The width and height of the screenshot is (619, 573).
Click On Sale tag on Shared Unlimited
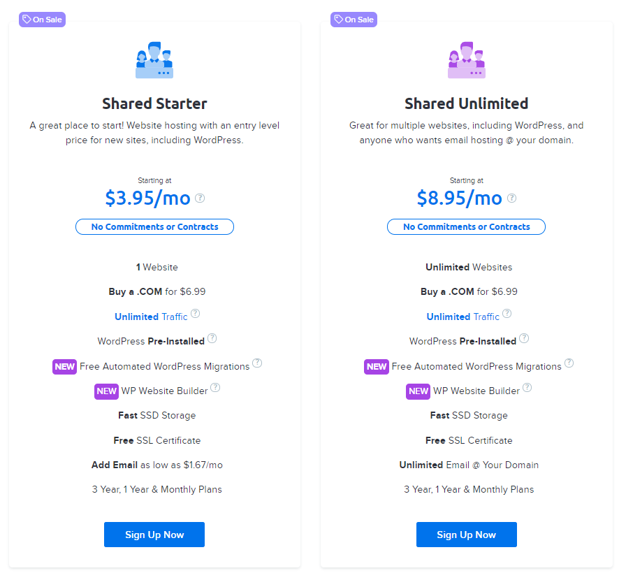(x=354, y=20)
